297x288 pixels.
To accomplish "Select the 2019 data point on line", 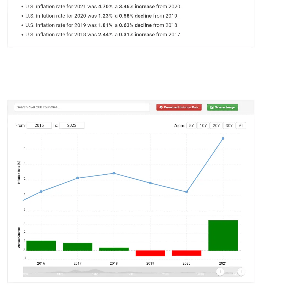I will tap(150, 183).
